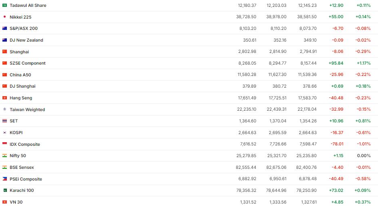Click the Vietnam flag next to VN 30
378x206 pixels.
tap(4, 202)
